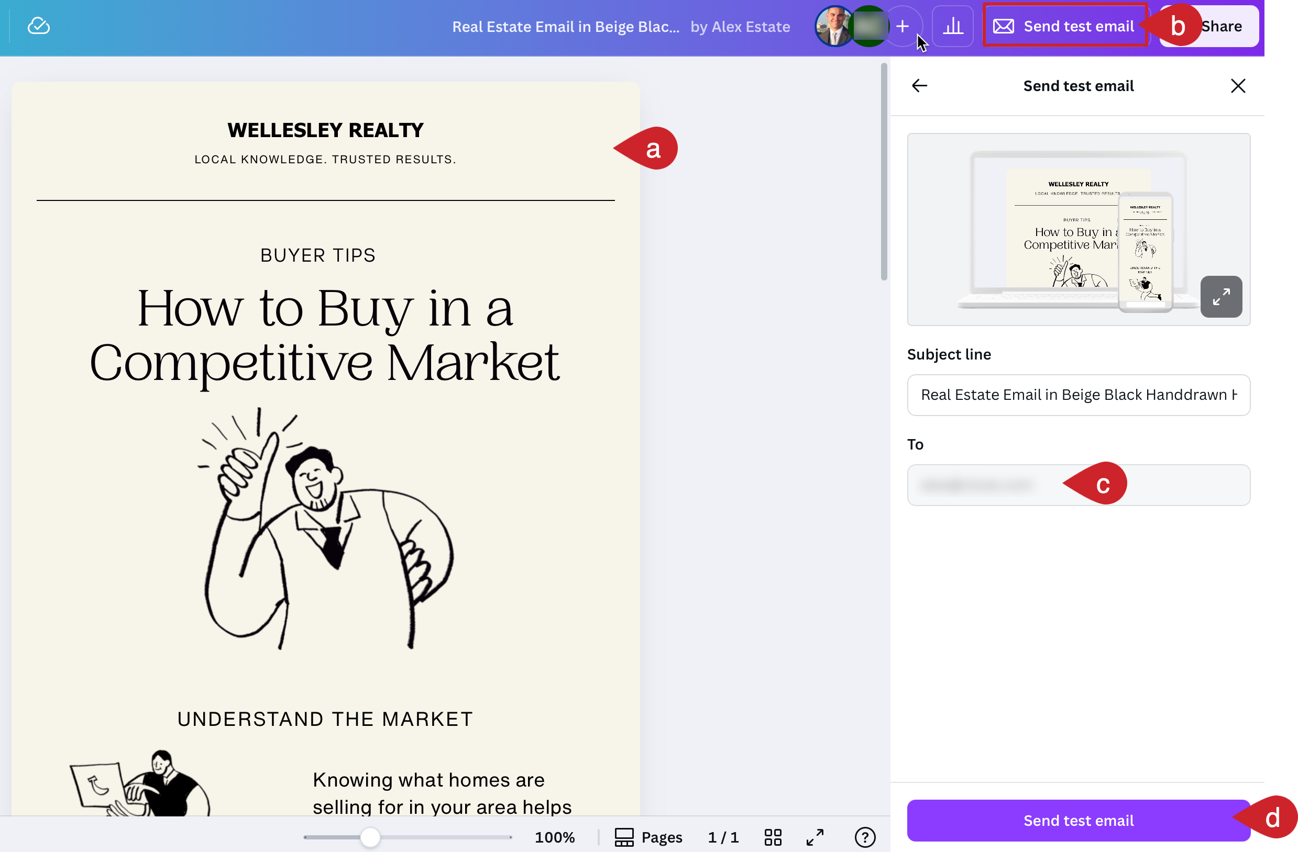
Task: Select Alex Estate's profile avatar
Action: tap(834, 26)
